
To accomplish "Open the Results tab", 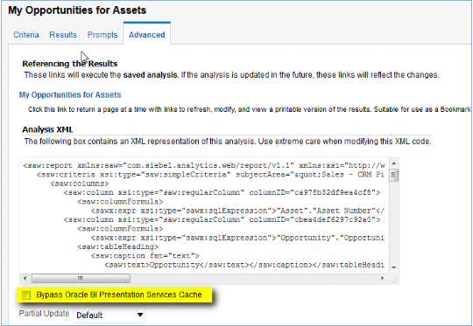I will pos(63,35).
